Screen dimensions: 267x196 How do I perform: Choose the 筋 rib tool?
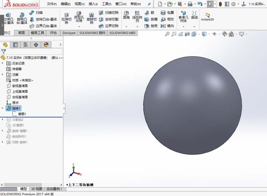[x=149, y=13]
